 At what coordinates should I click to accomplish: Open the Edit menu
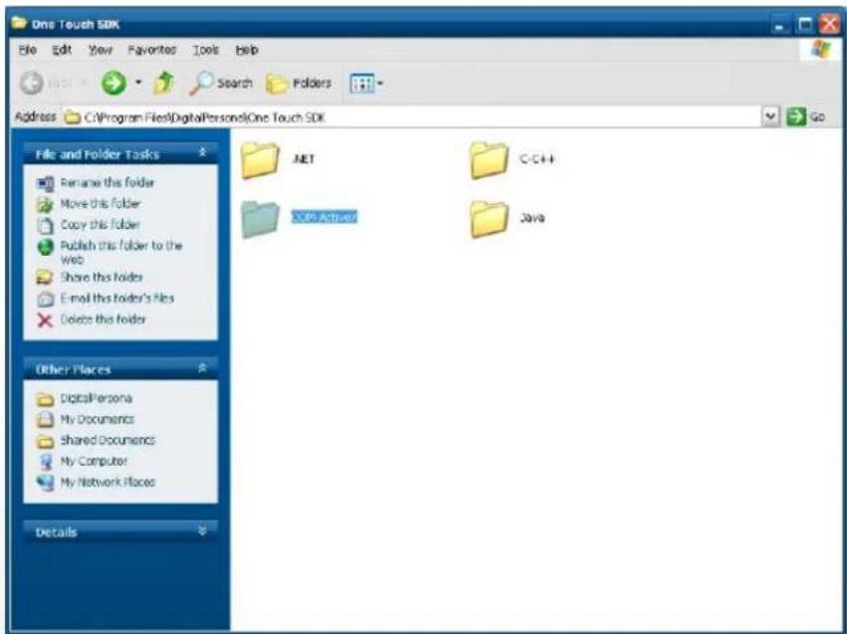[62, 50]
